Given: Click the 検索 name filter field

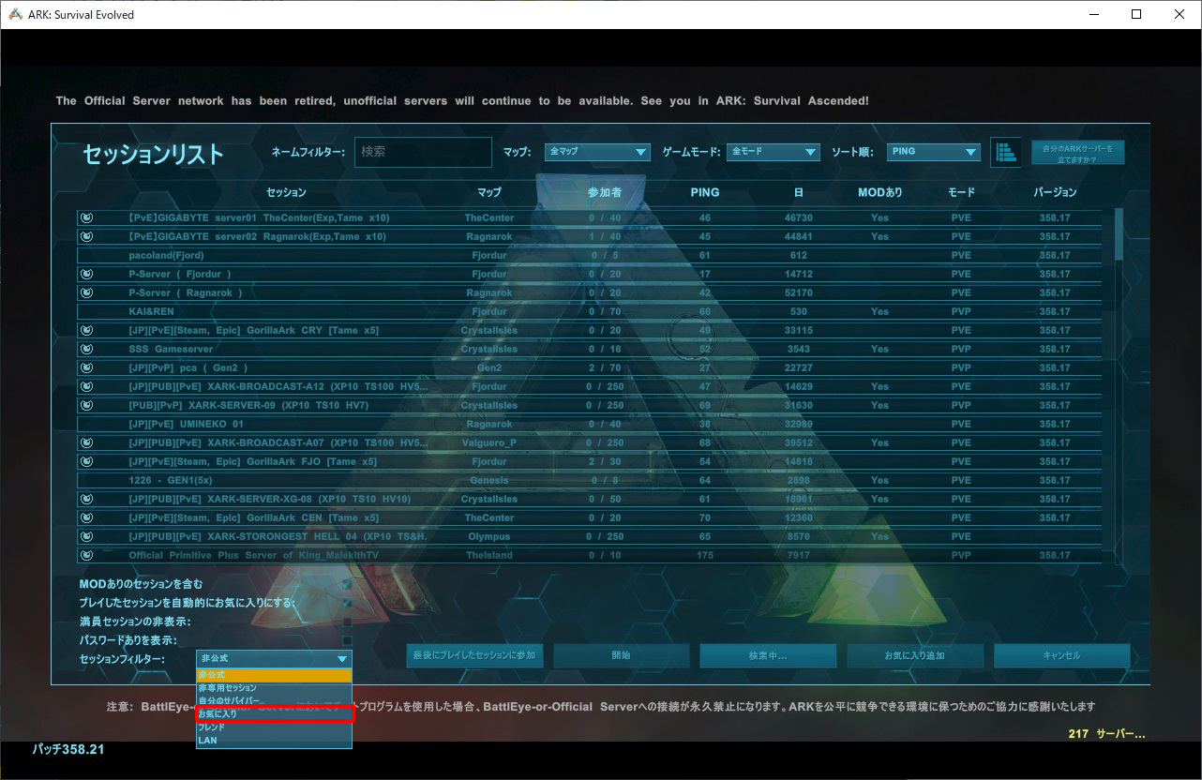Looking at the screenshot, I should click(x=423, y=152).
